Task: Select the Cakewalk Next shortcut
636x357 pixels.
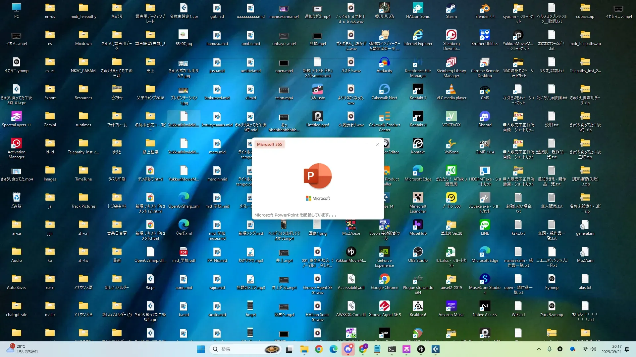Action: click(x=384, y=90)
